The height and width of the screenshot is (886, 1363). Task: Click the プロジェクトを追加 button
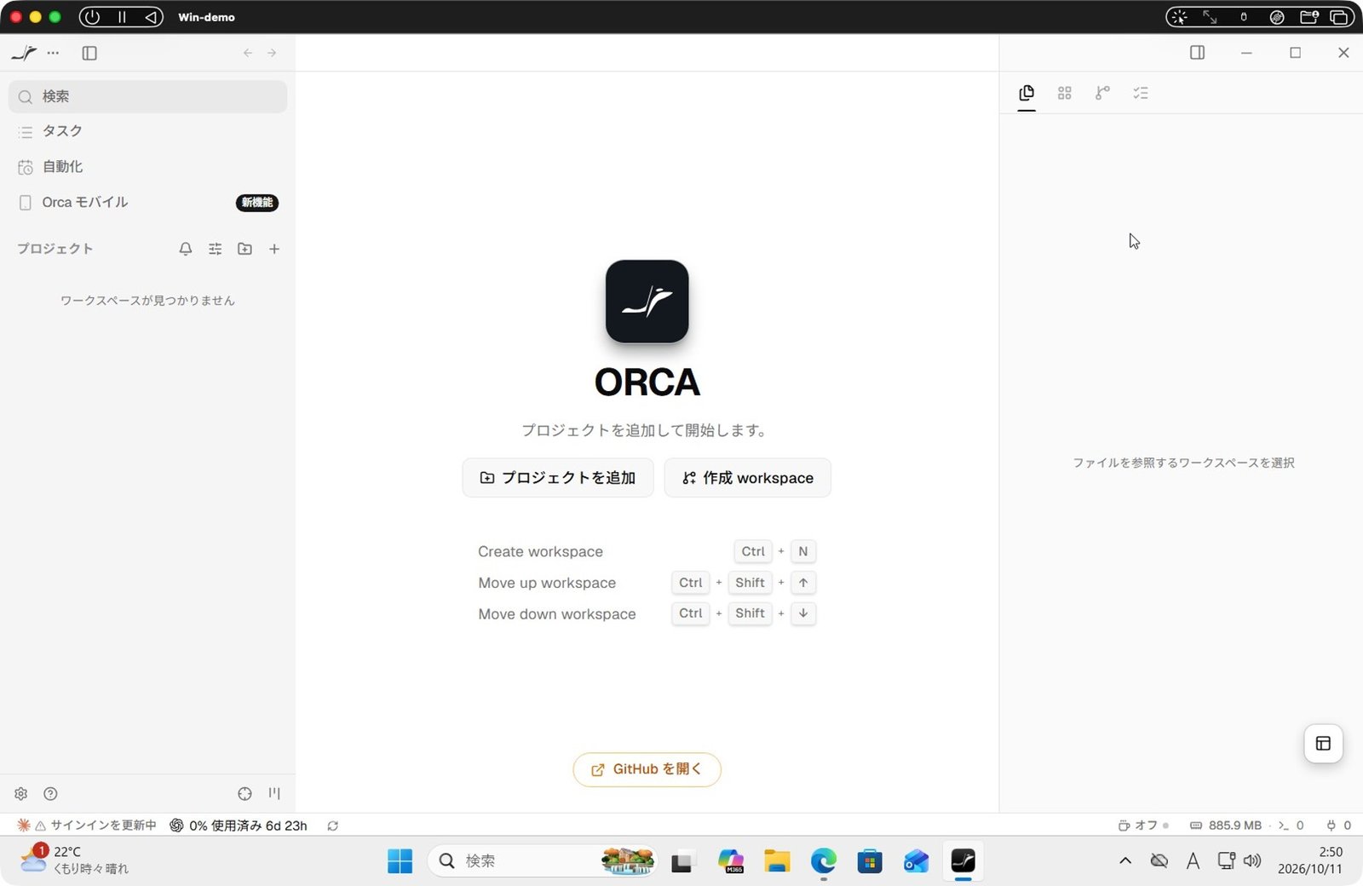pos(558,478)
